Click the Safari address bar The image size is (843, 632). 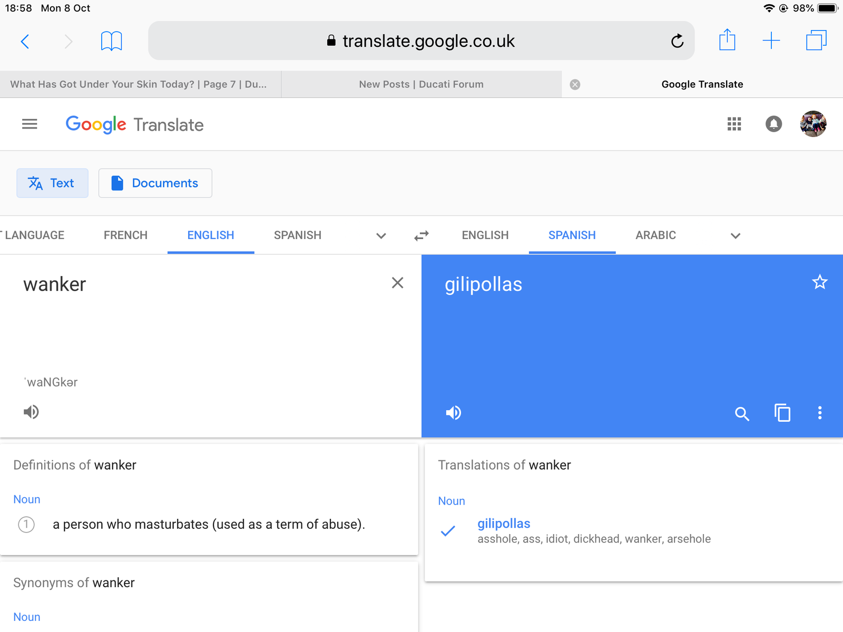[421, 41]
